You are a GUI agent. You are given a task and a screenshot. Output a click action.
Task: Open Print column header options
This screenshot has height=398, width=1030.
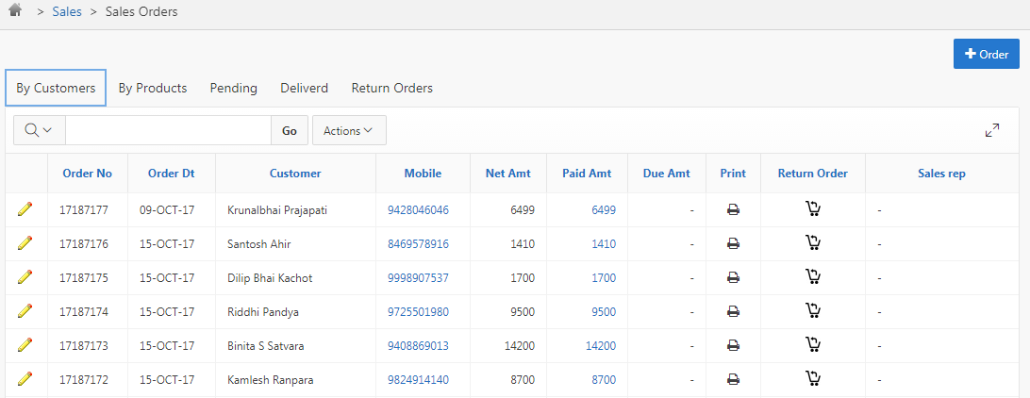pyautogui.click(x=733, y=174)
